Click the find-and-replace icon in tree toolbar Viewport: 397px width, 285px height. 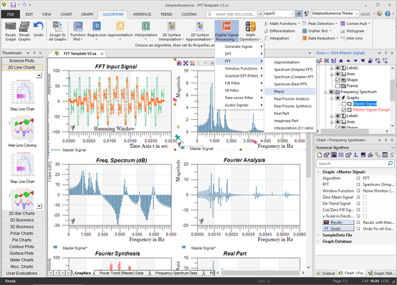pyautogui.click(x=320, y=60)
